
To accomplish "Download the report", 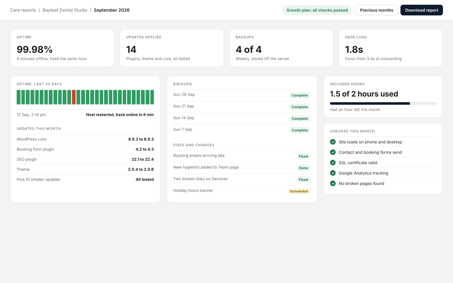I will pos(422,10).
